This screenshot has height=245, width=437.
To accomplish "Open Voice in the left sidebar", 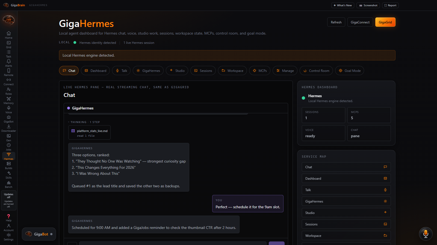I will (9, 110).
